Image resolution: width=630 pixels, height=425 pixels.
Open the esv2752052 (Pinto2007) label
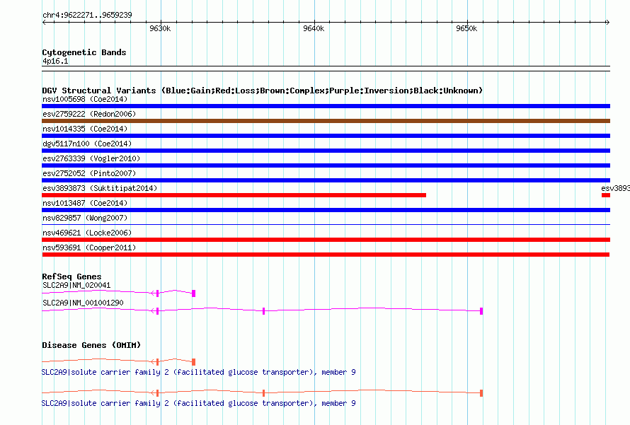point(89,173)
